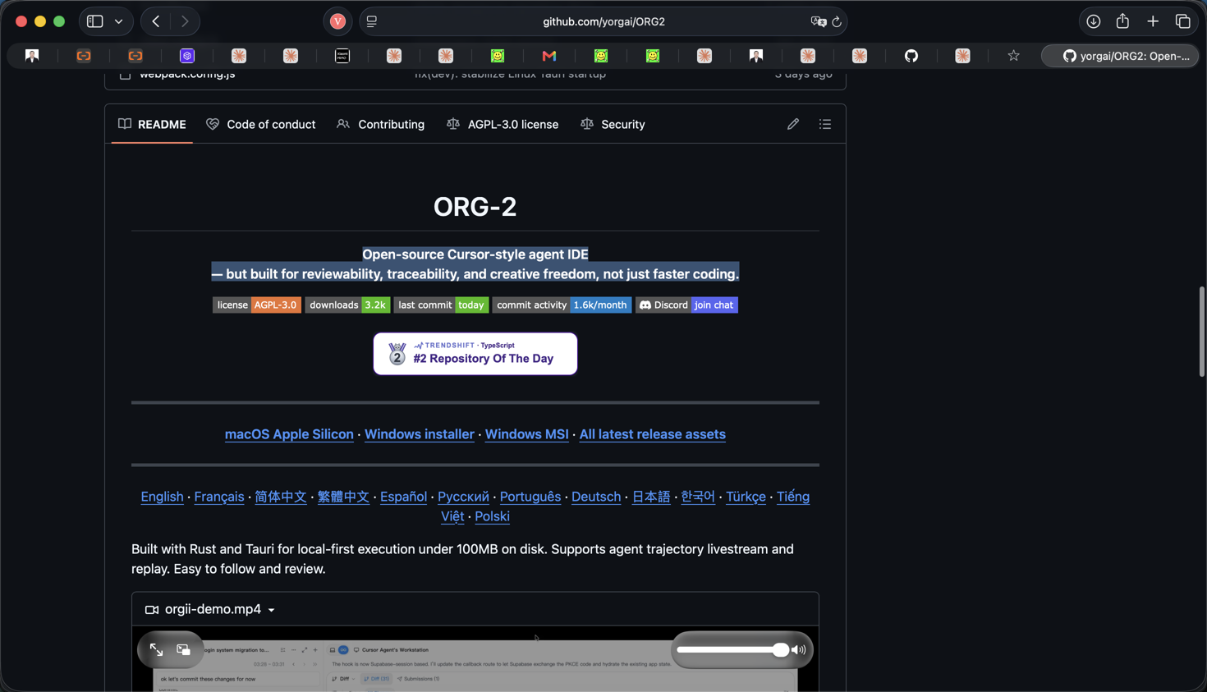Switch README to Español
Viewport: 1207px width, 692px height.
[403, 497]
